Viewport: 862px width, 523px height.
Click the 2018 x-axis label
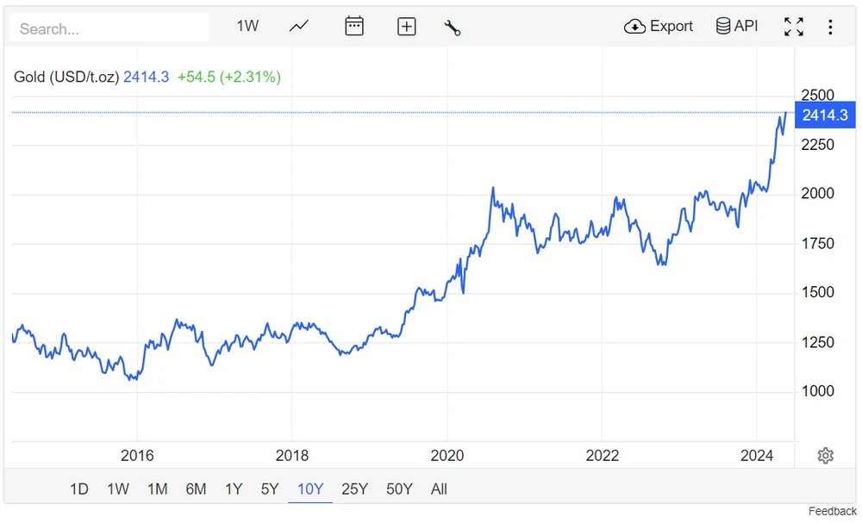[x=292, y=456]
